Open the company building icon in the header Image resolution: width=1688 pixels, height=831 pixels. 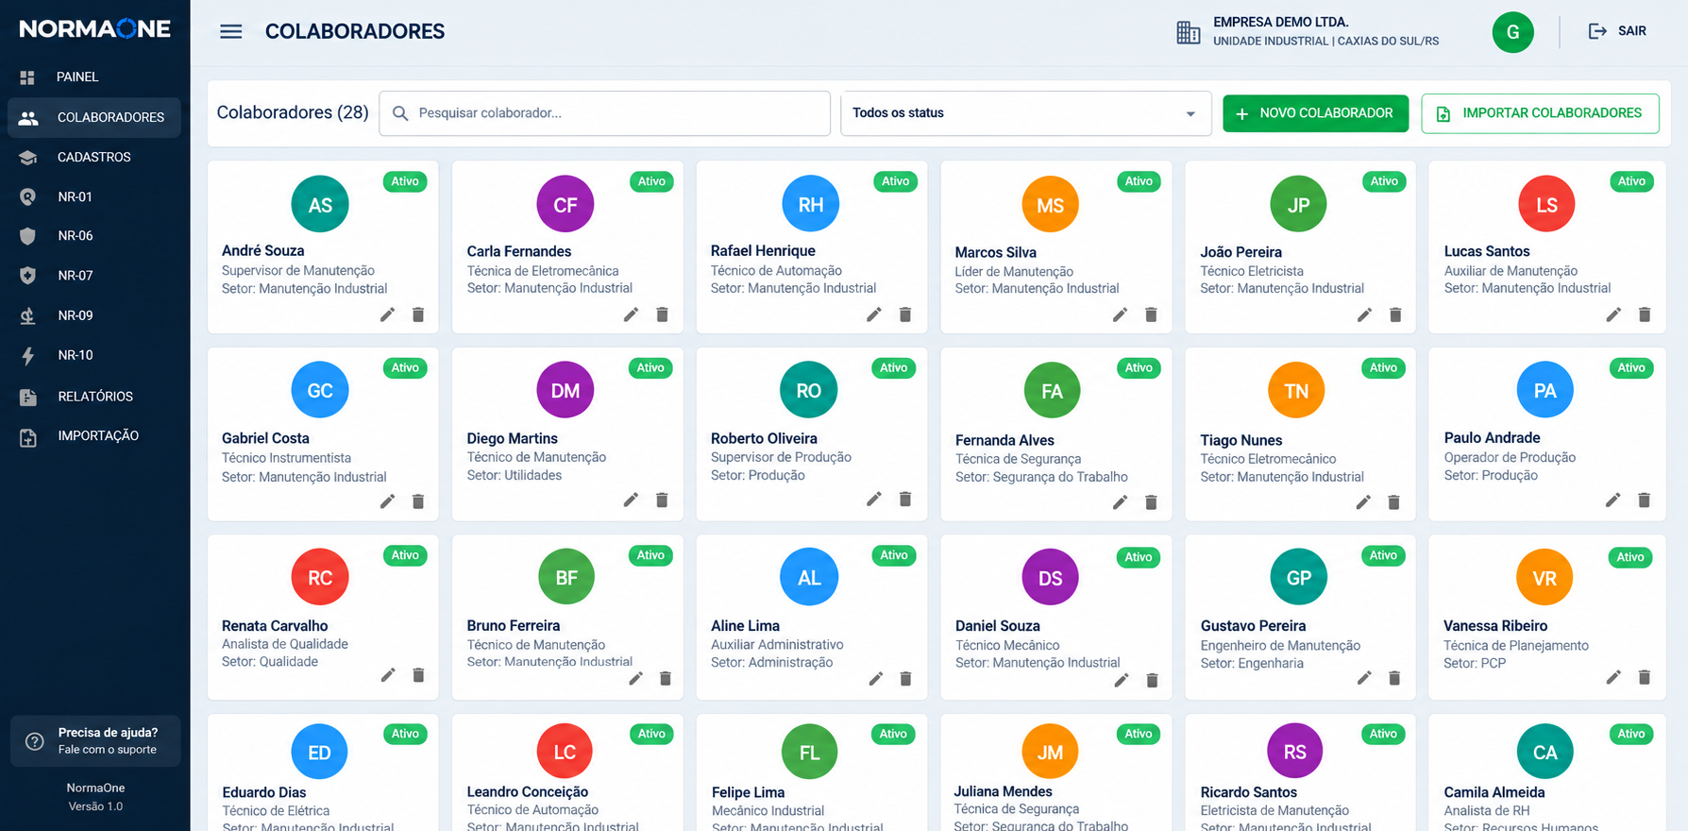pyautogui.click(x=1189, y=32)
